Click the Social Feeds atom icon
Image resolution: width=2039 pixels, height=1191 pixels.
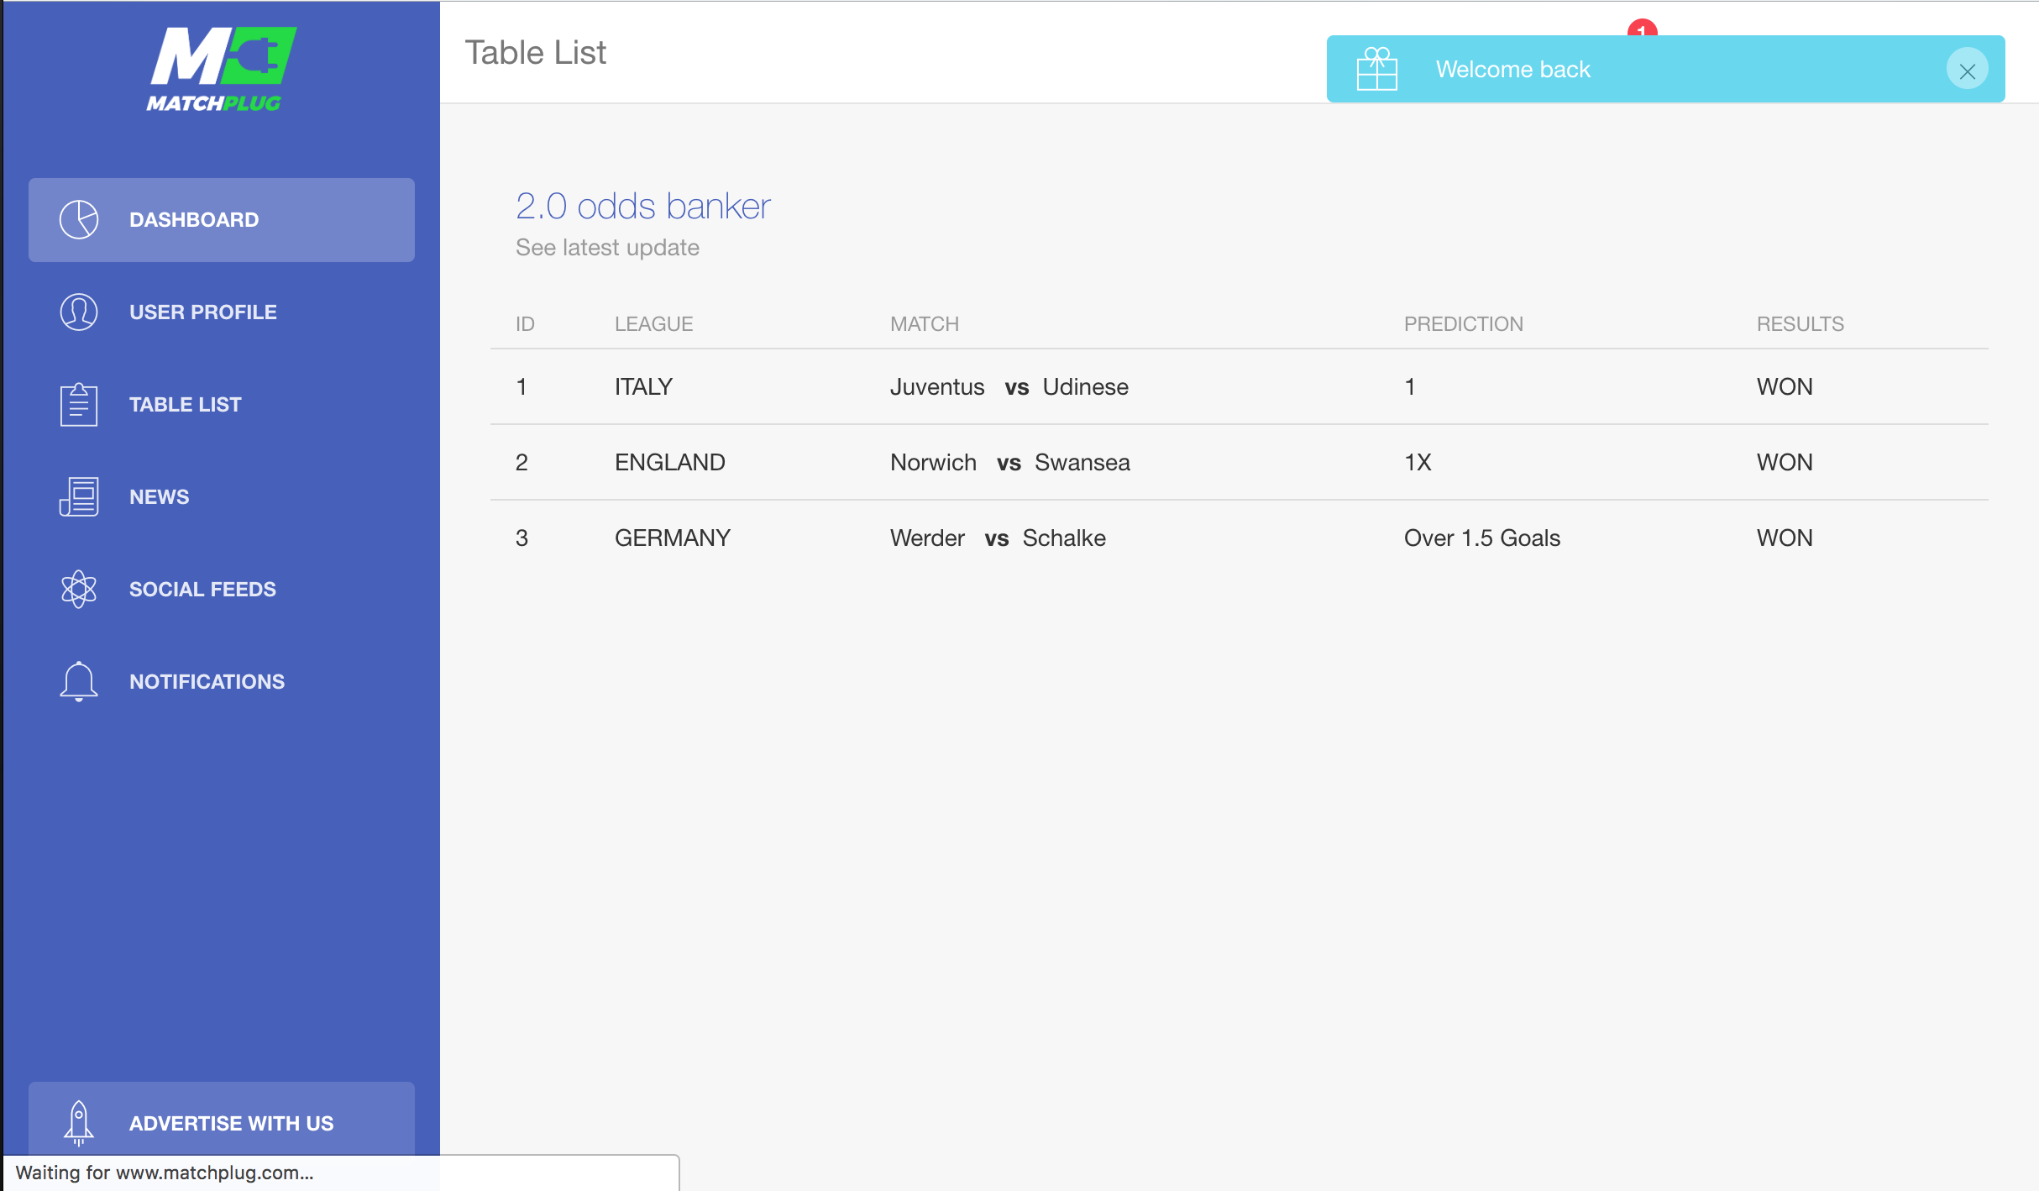point(79,590)
